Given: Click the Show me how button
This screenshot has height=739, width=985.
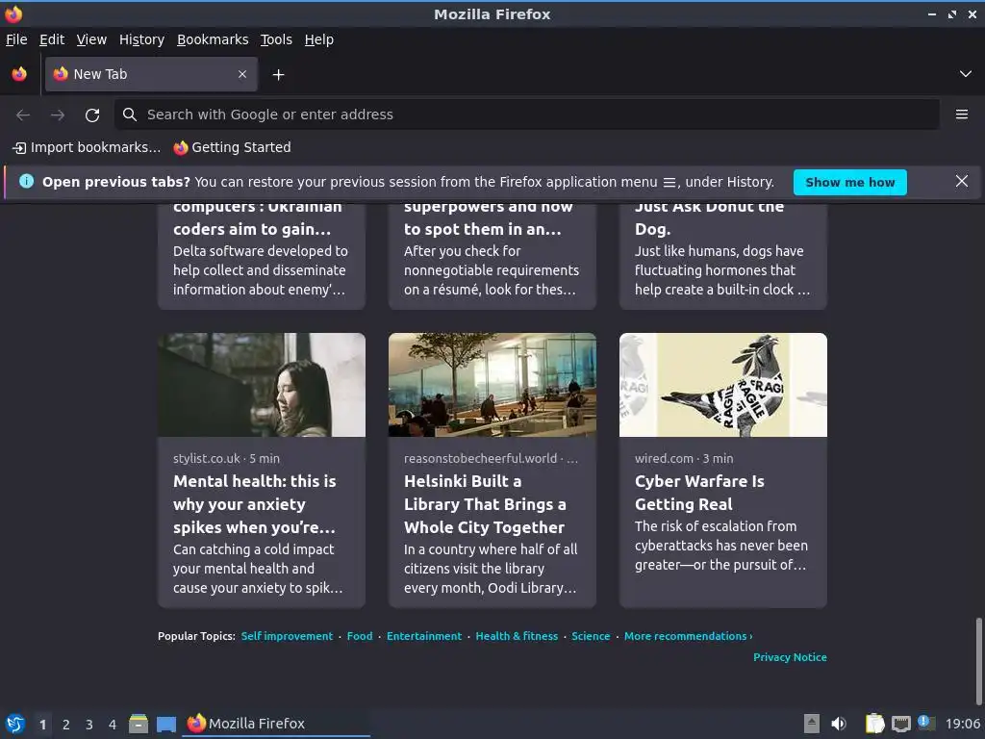Looking at the screenshot, I should [x=850, y=182].
